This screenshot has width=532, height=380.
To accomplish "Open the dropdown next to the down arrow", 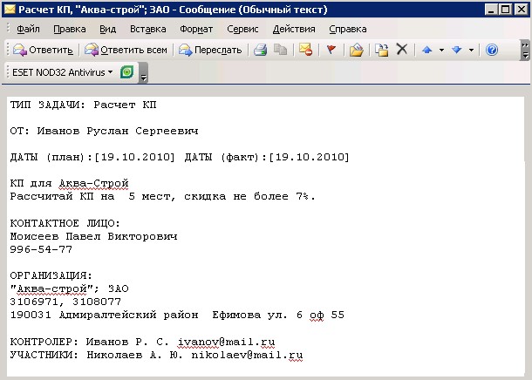I will (471, 51).
